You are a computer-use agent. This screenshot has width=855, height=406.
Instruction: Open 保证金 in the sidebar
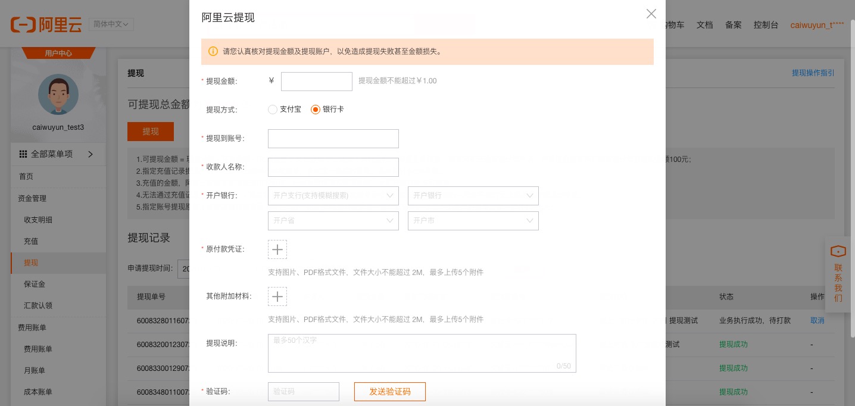pyautogui.click(x=35, y=284)
